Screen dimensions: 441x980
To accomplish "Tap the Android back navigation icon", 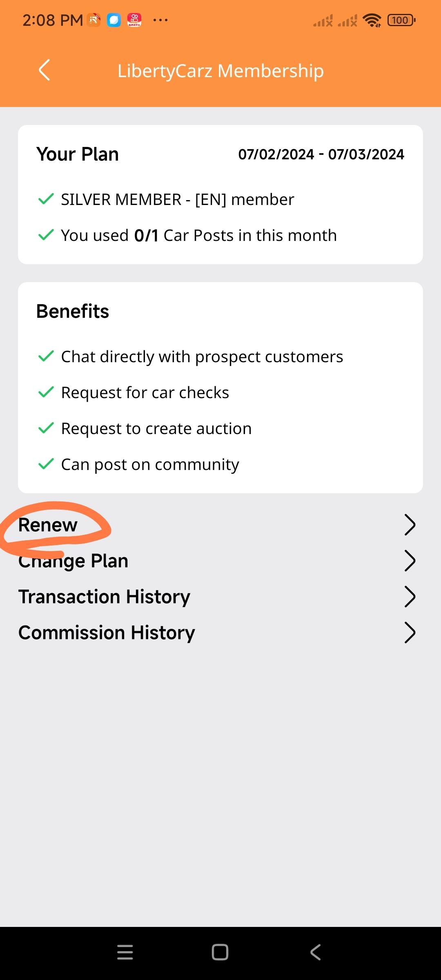I will click(315, 952).
